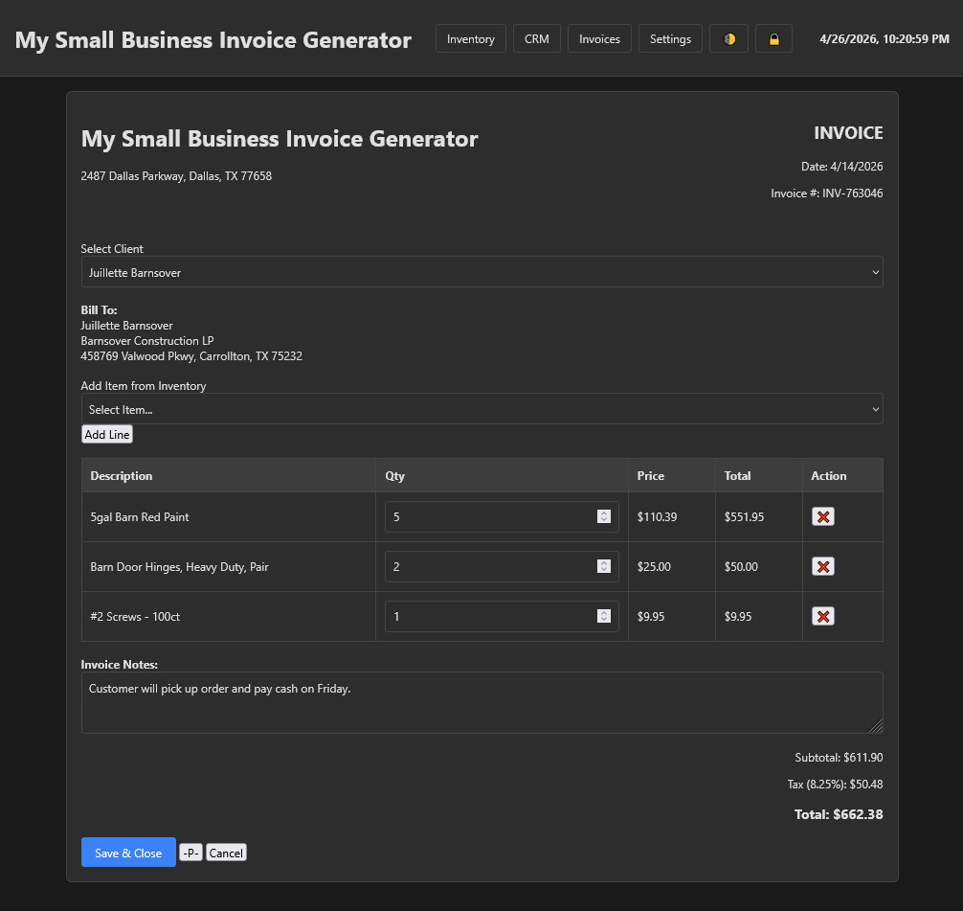Click the '458769 Valwood Pkwy' address line

pyautogui.click(x=191, y=356)
